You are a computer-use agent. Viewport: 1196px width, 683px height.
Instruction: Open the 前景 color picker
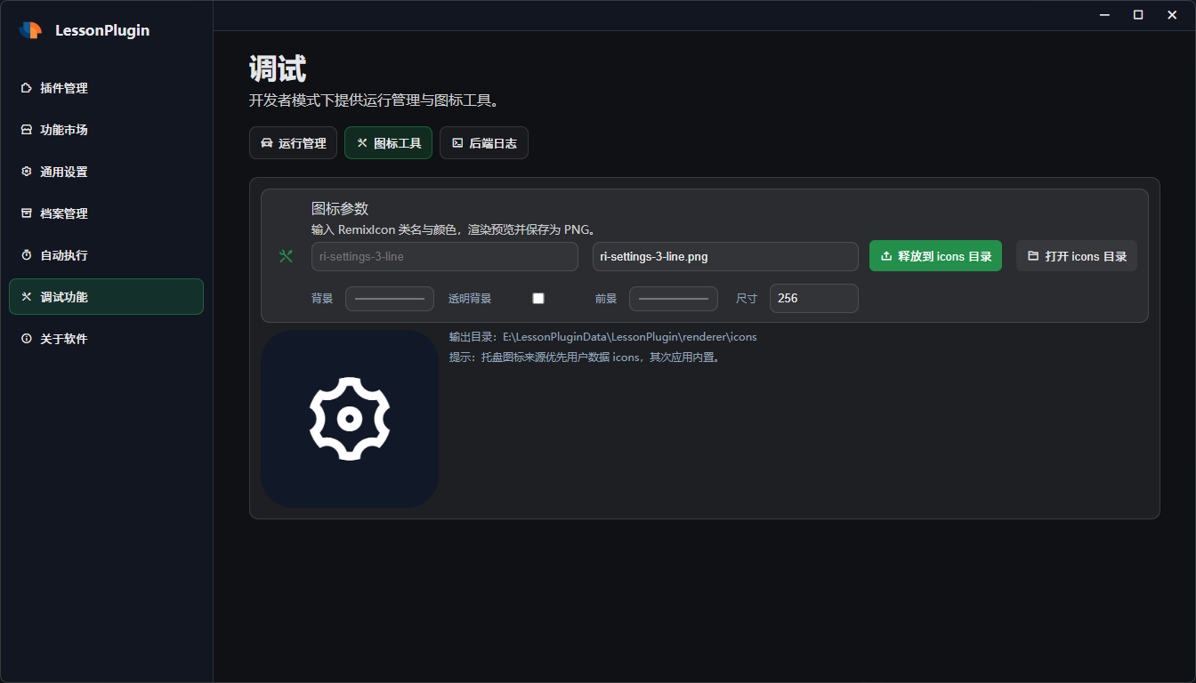(674, 299)
